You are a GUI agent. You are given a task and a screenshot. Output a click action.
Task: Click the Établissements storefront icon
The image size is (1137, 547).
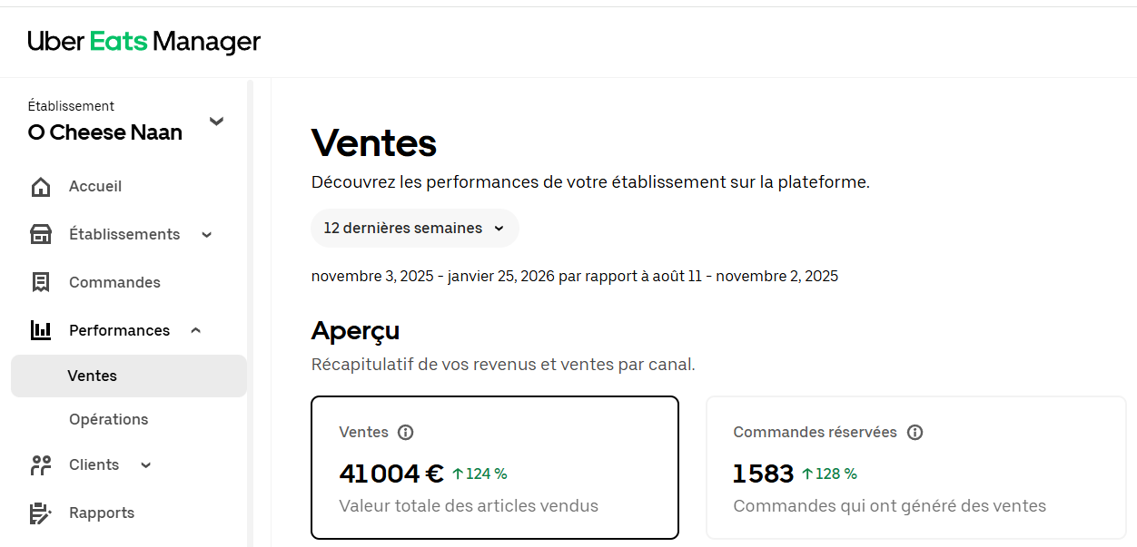[x=41, y=234]
